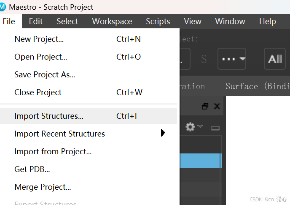Screen dimensions: 290x205
Task: Open the Workspace menu
Action: pyautogui.click(x=112, y=21)
